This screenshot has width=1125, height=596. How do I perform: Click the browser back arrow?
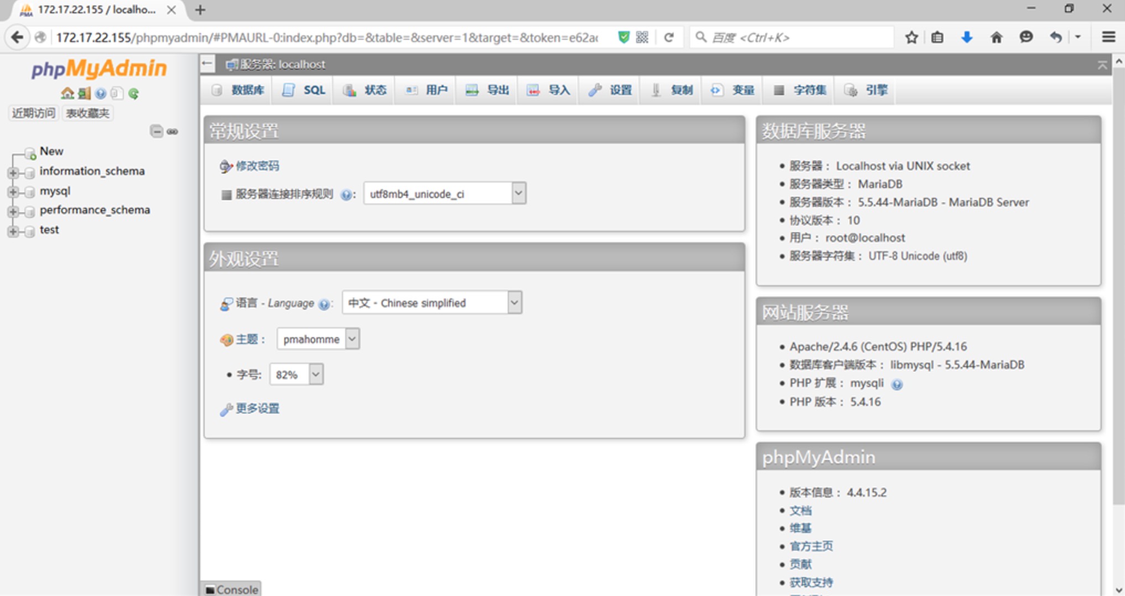point(17,37)
